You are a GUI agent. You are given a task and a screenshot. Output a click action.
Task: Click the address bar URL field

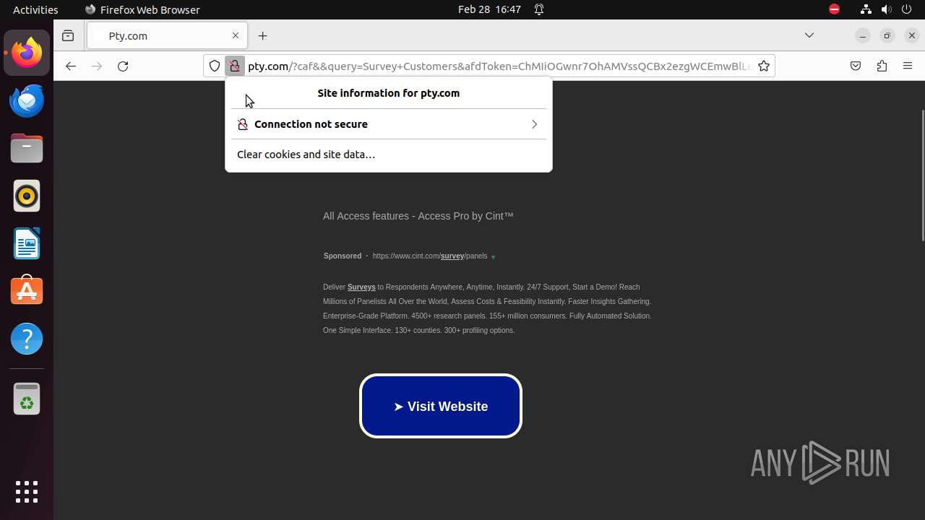pyautogui.click(x=499, y=66)
